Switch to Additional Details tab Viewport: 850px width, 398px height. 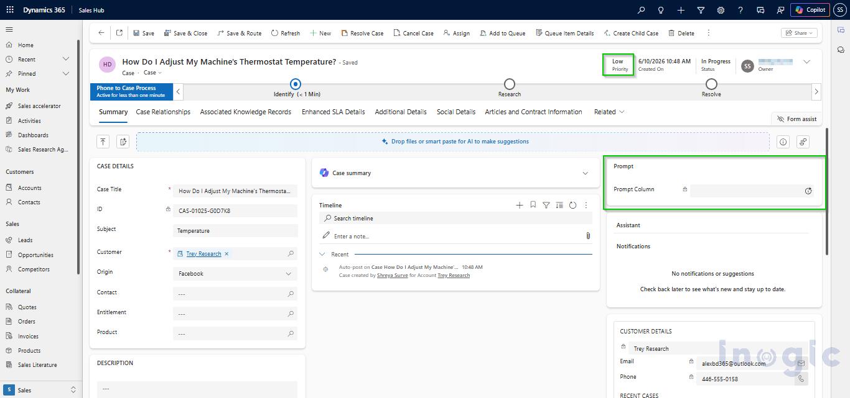[401, 112]
